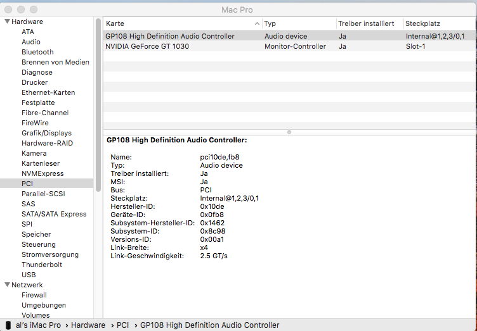This screenshot has height=331, width=477.
Task: Click GP108 controller in the path bar
Action: [x=209, y=325]
